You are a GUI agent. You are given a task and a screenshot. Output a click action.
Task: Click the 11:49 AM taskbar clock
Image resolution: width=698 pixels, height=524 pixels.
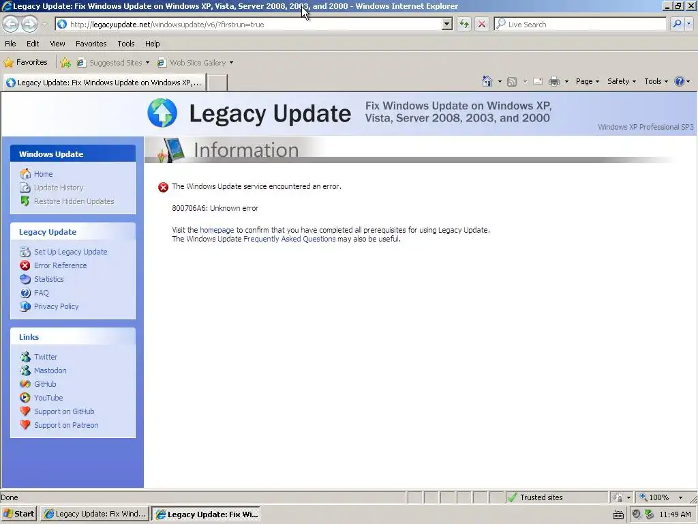(675, 514)
